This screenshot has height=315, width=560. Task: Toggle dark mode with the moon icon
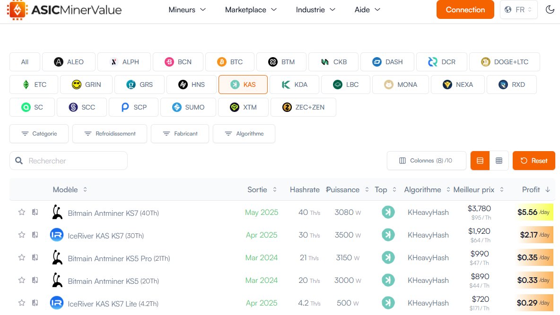(550, 9)
